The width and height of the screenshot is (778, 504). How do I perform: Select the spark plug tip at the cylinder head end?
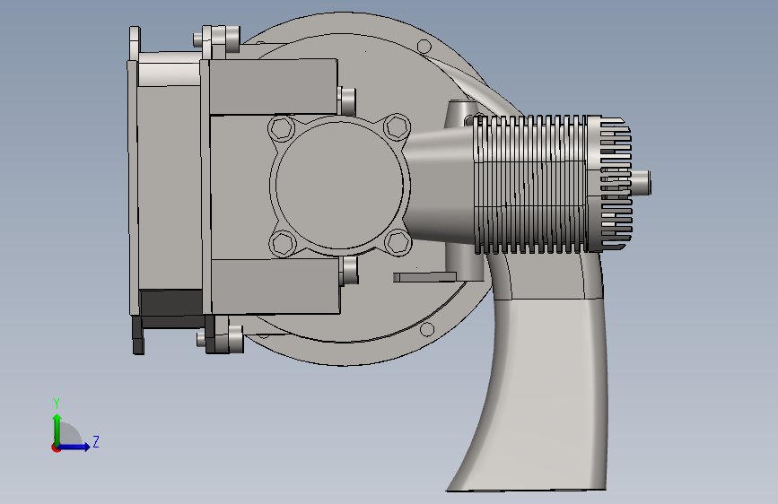641,183
